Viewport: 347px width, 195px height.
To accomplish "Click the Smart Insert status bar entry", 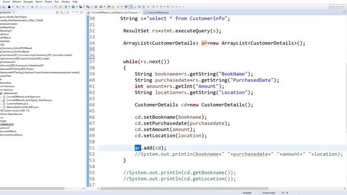I will click(x=269, y=193).
